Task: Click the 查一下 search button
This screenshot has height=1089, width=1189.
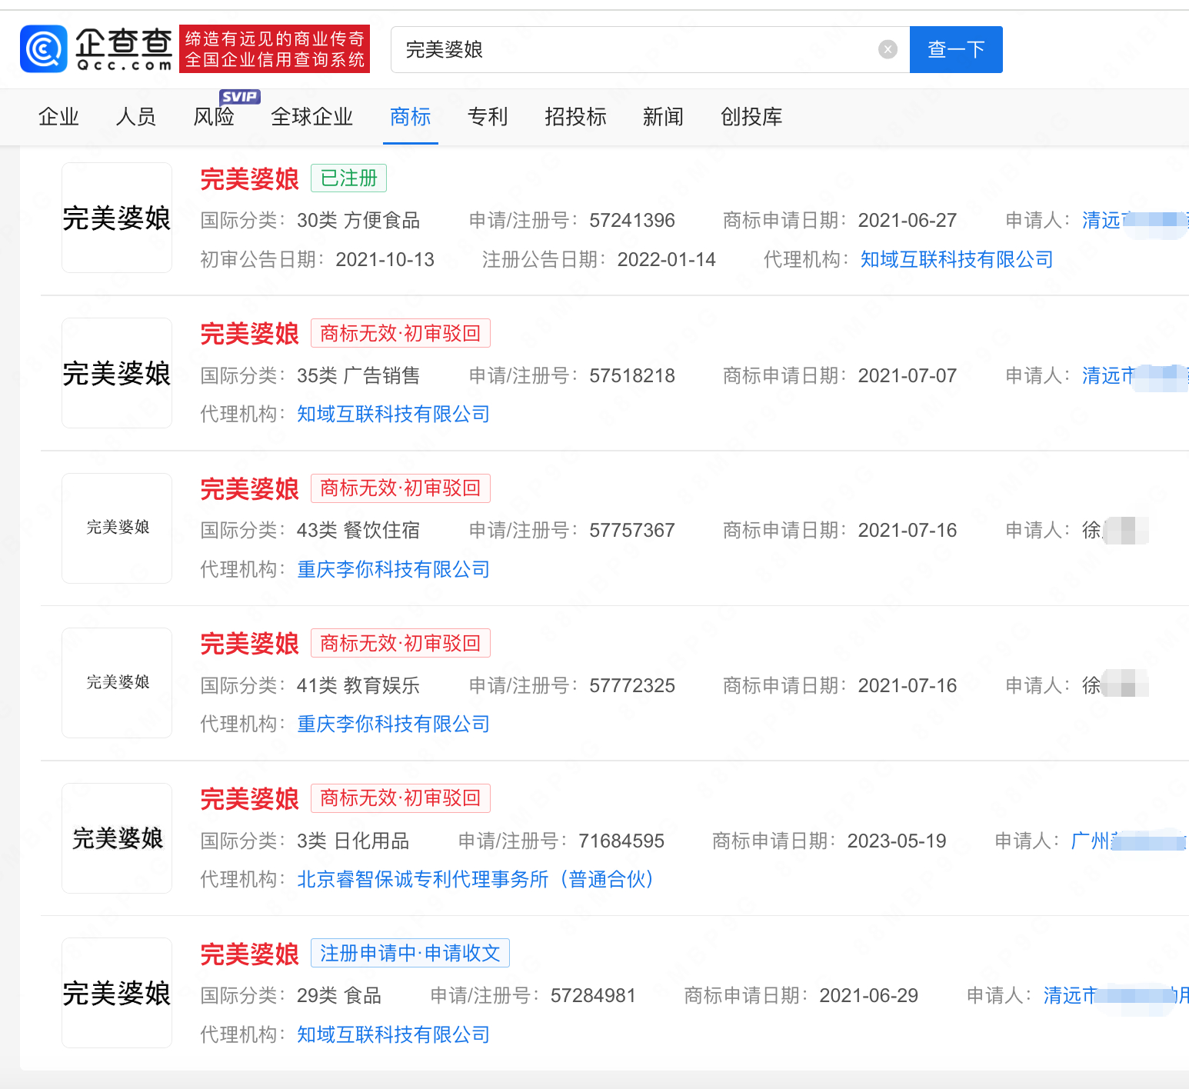Action: pos(956,49)
